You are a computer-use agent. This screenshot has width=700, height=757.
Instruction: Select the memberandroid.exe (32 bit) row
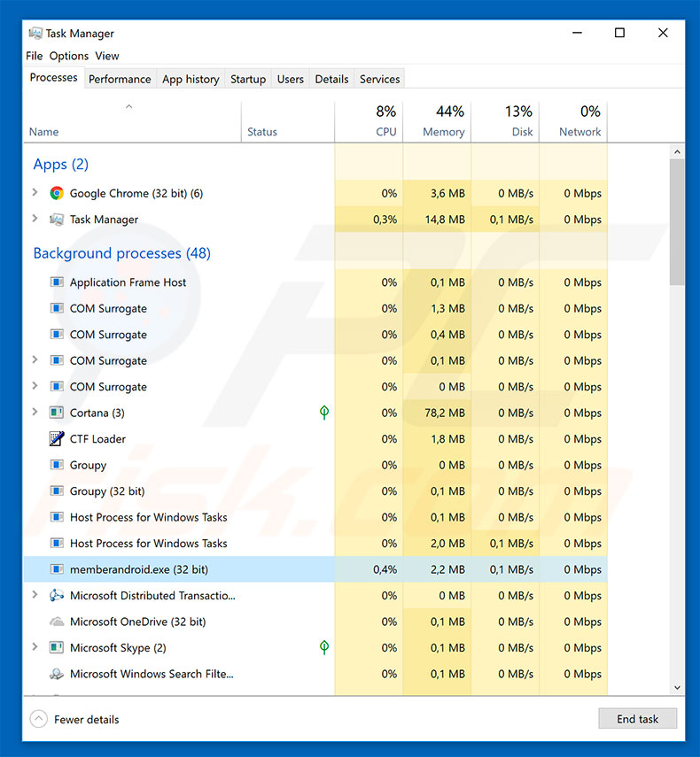tap(315, 569)
